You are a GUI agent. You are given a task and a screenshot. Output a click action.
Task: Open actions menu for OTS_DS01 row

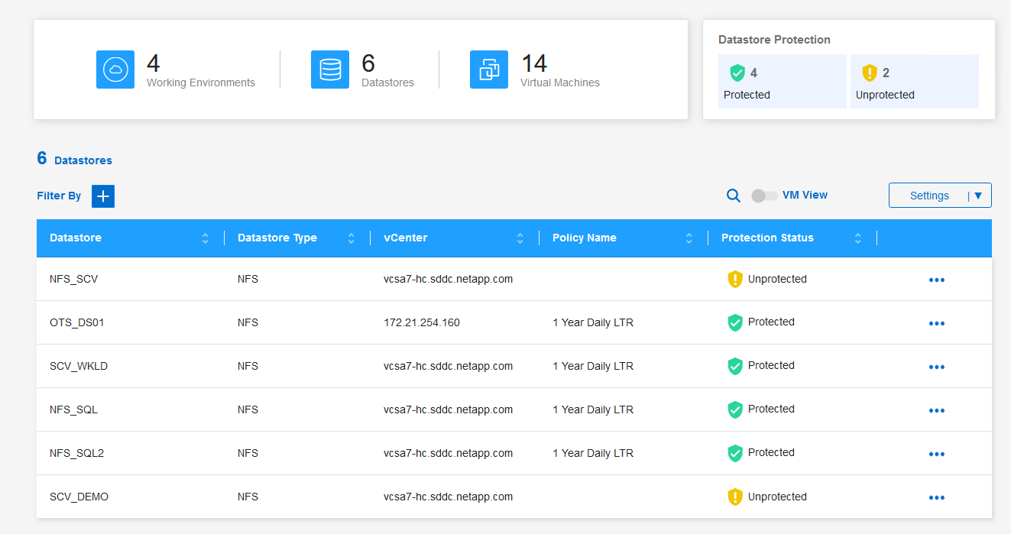(x=936, y=323)
